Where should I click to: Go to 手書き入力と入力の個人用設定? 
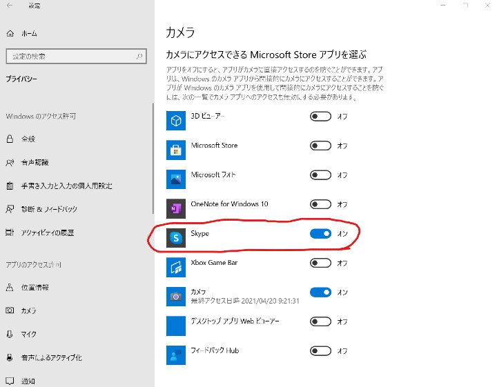(66, 186)
